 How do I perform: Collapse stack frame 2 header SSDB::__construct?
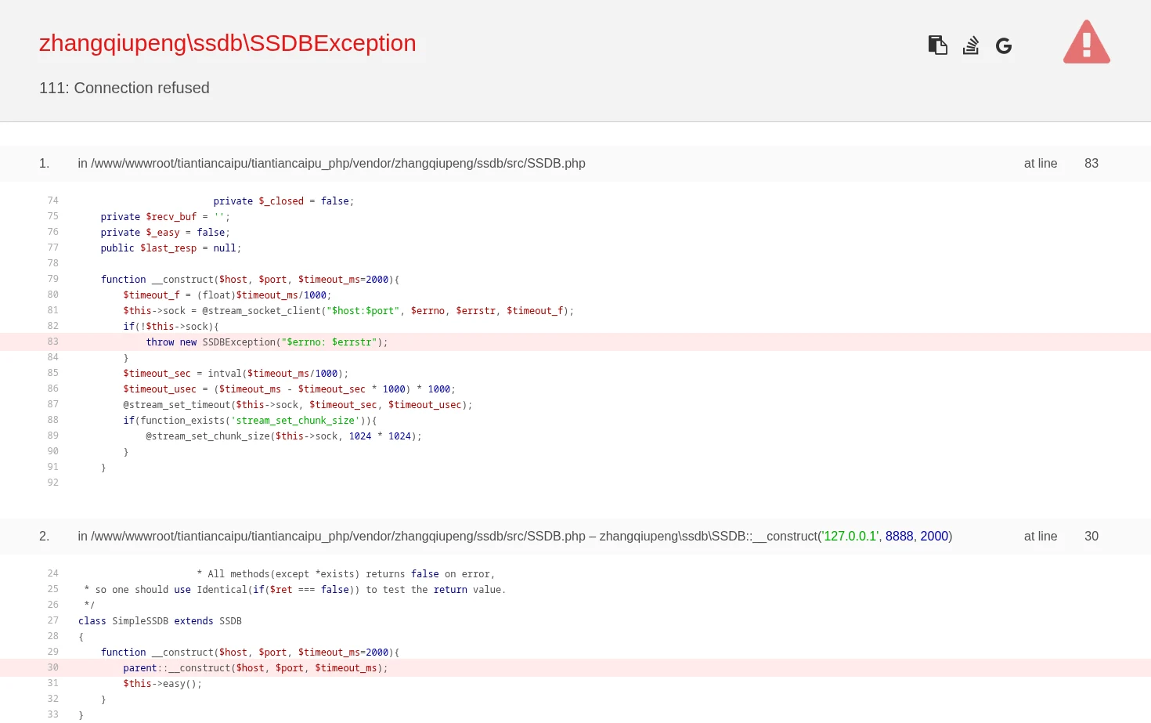[575, 537]
